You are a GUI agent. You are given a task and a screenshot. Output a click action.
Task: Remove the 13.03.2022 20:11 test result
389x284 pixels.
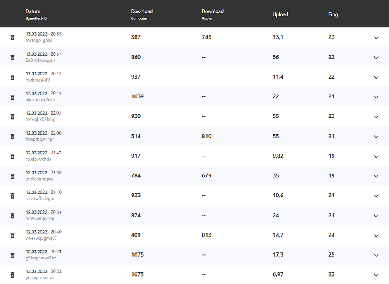(12, 97)
